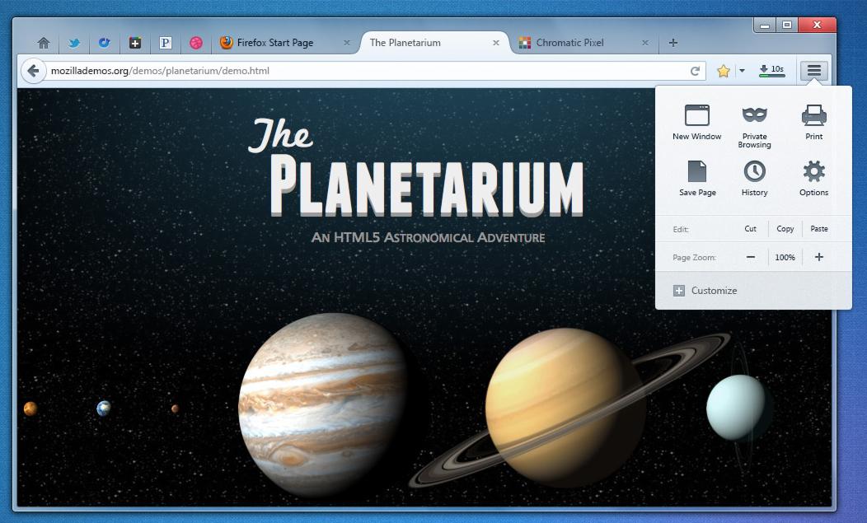
Task: Close the Firefox Start Page tab
Action: coord(347,43)
